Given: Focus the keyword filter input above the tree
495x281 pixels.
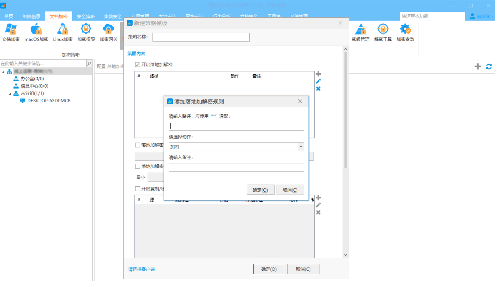Looking at the screenshot, I should (43, 63).
